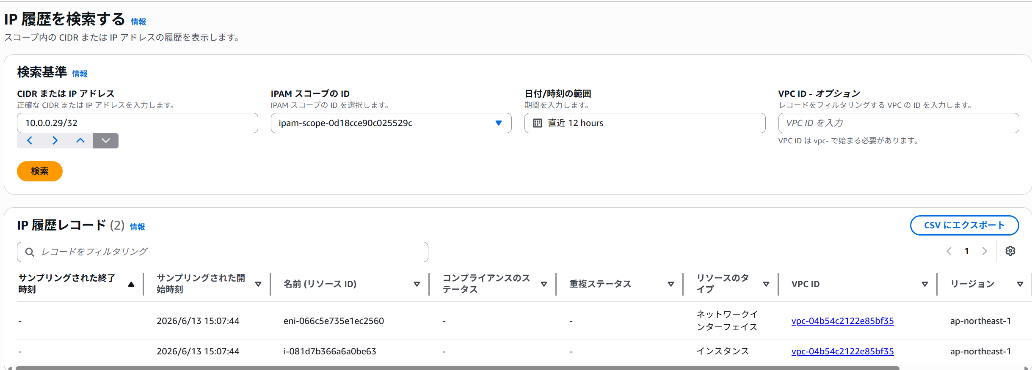This screenshot has width=1032, height=370.
Task: Click the left arrow below the CIDR field
Action: [30, 141]
